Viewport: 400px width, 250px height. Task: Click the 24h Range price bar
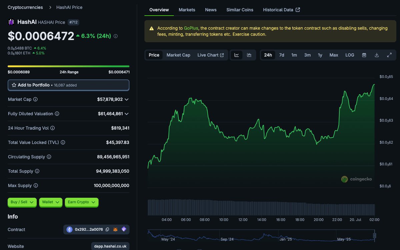click(68, 66)
